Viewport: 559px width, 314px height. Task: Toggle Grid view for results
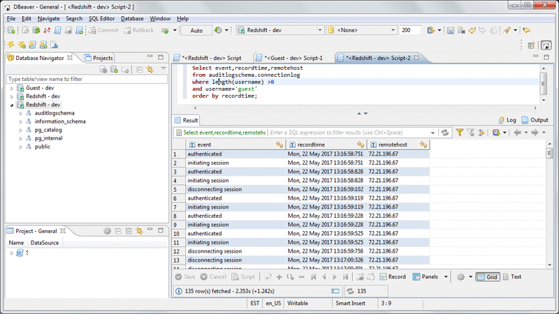488,277
